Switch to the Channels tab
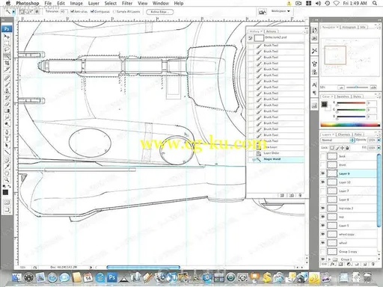The image size is (383, 287). [x=344, y=135]
